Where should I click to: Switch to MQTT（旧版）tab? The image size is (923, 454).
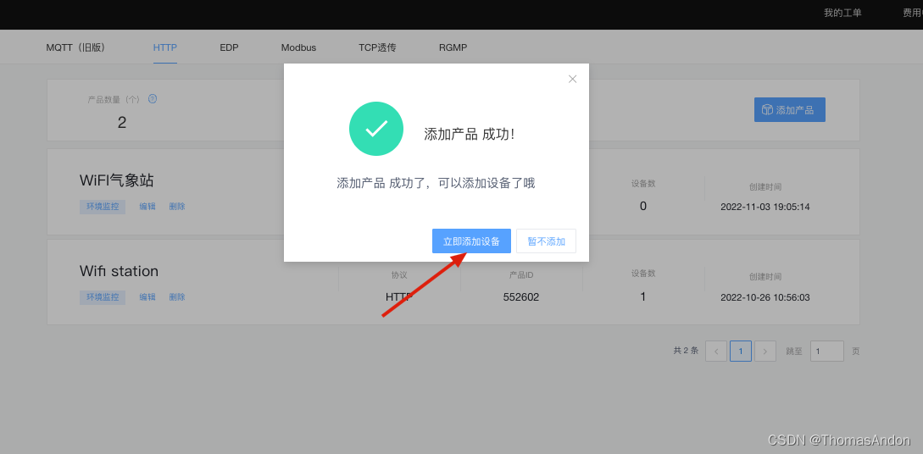pyautogui.click(x=75, y=47)
